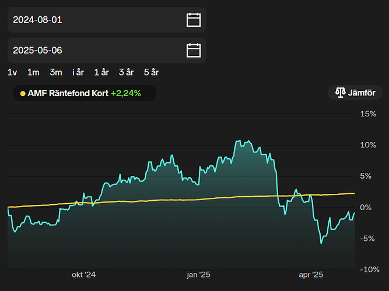Open calendar picker for end date 2025-05-06
Viewport: 389px width, 291px height.
point(193,51)
